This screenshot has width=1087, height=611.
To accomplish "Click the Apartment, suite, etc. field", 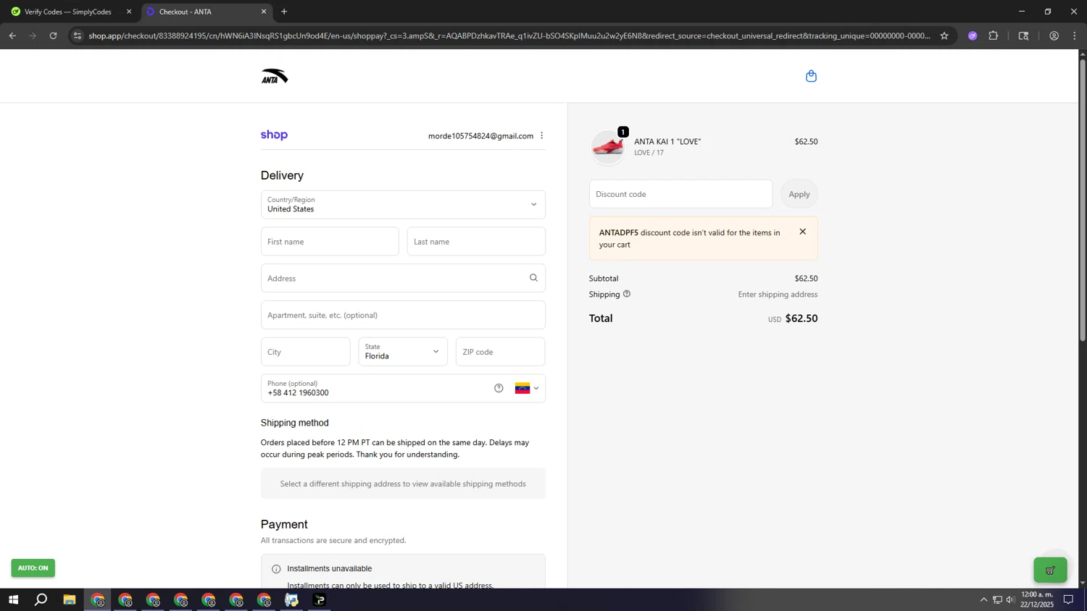I will click(x=403, y=315).
